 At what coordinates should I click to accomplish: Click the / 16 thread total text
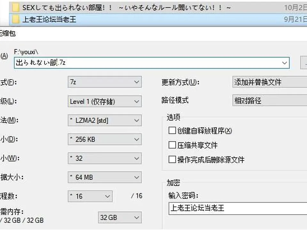click(137, 196)
